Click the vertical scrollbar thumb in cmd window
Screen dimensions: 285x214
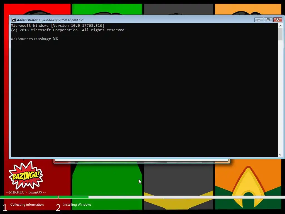pyautogui.click(x=280, y=34)
